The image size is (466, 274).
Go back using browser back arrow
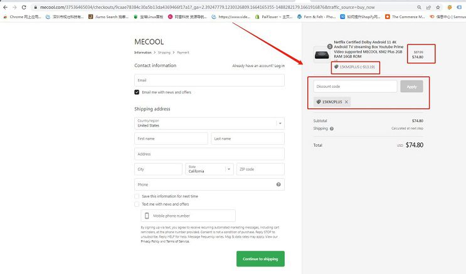6,7
